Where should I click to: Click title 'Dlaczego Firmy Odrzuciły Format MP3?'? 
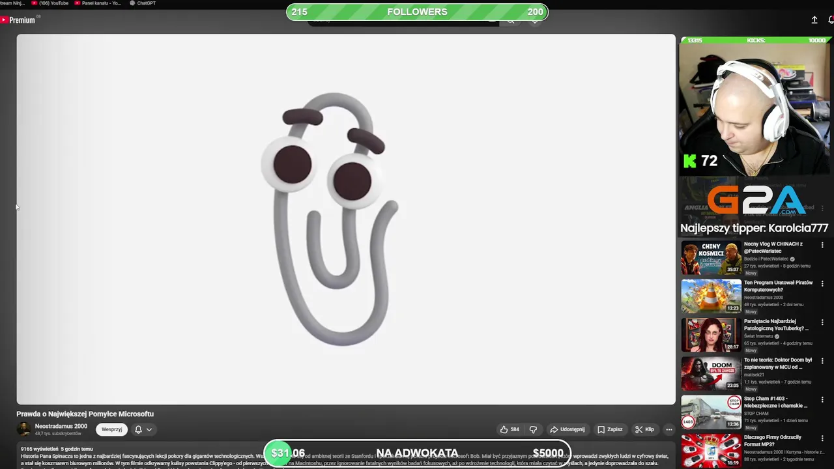click(773, 440)
